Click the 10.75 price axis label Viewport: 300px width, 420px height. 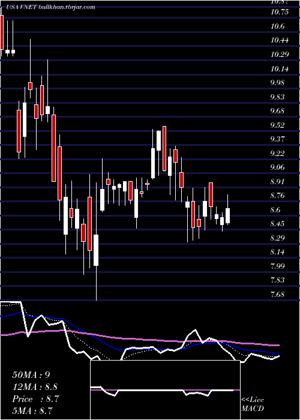tap(280, 12)
